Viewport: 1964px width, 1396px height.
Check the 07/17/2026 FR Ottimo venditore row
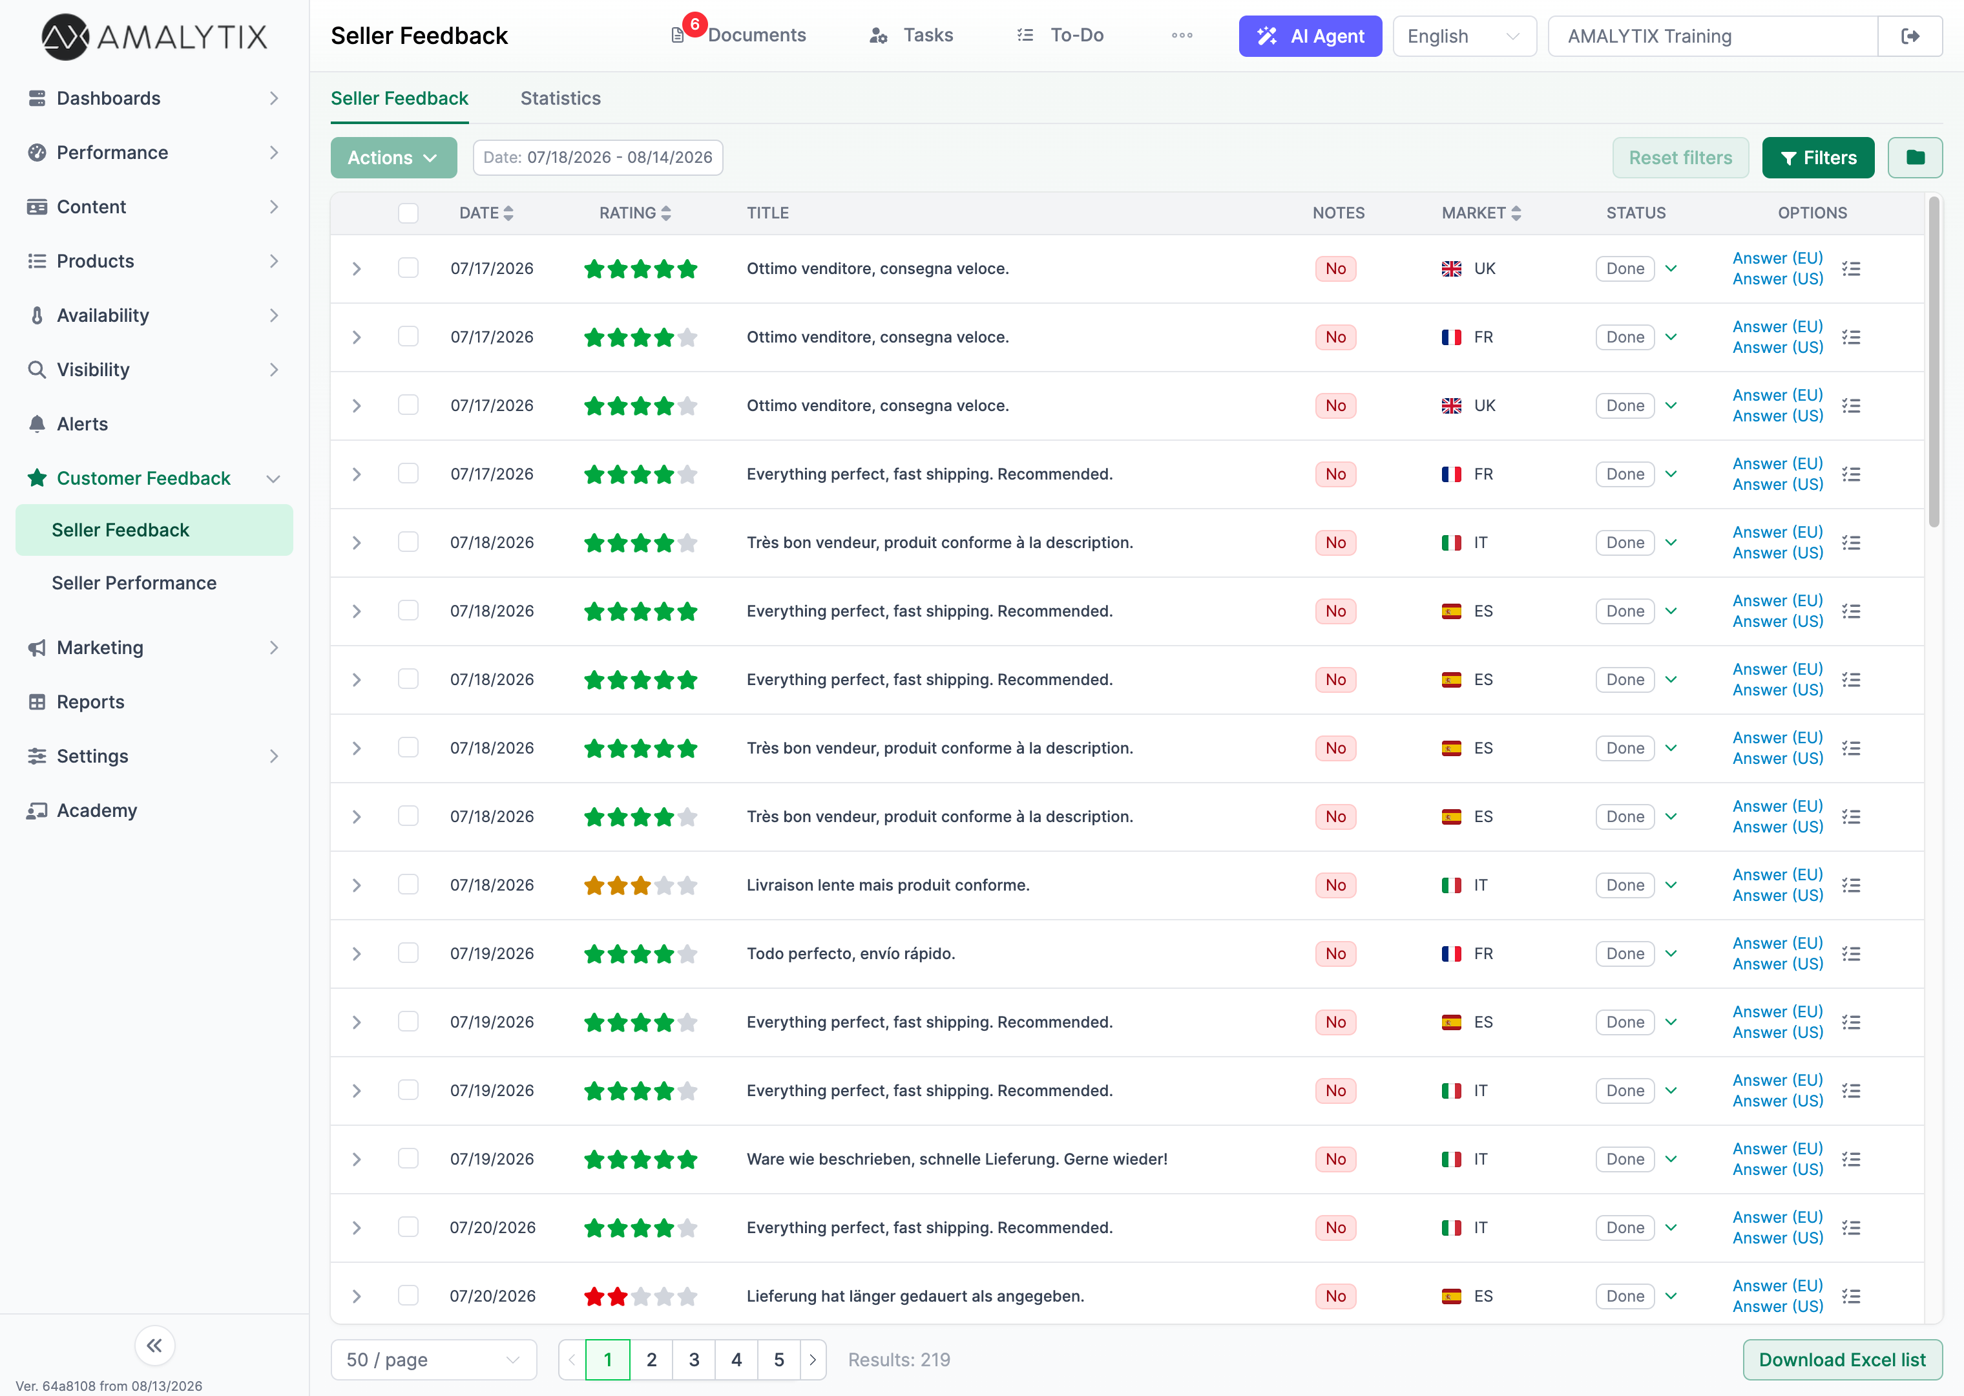(408, 336)
